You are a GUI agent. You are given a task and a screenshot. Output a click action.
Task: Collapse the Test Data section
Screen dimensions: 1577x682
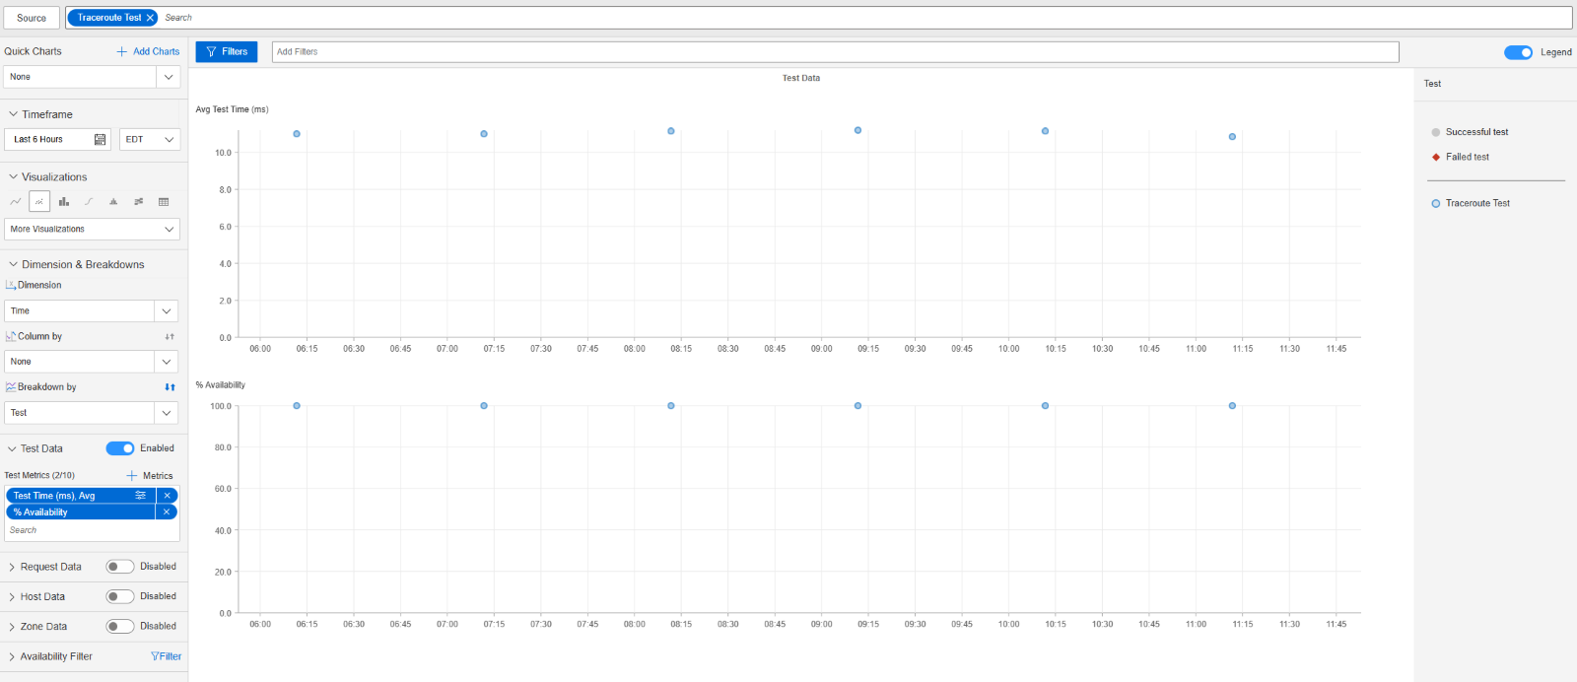(12, 449)
